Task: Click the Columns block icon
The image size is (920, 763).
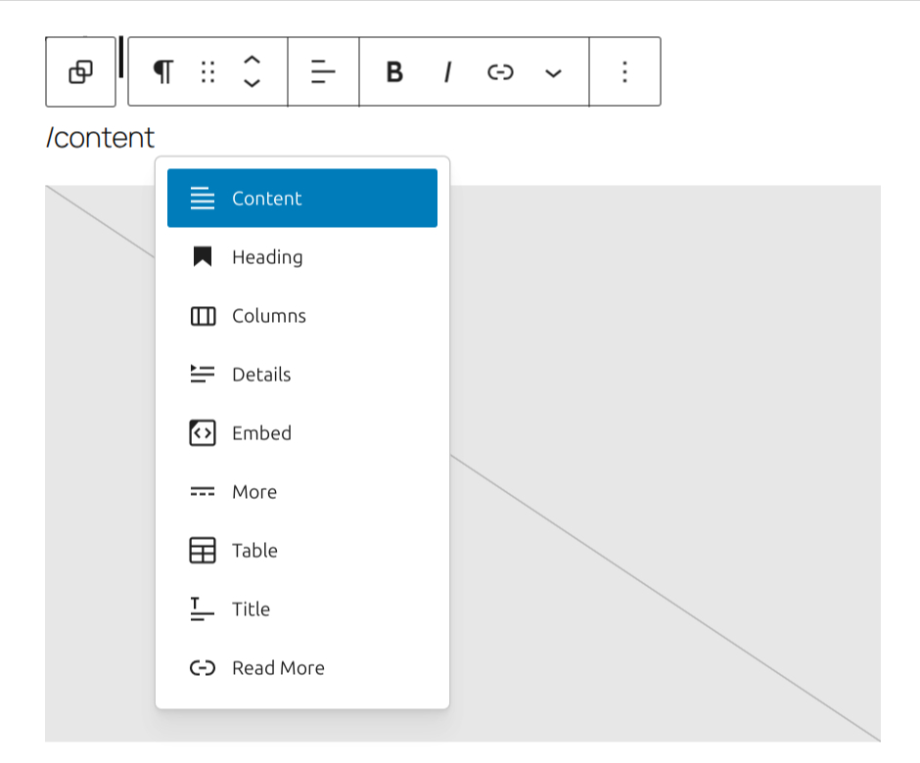Action: coord(201,316)
